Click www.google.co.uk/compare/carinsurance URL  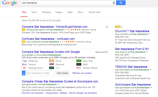(41, 55)
